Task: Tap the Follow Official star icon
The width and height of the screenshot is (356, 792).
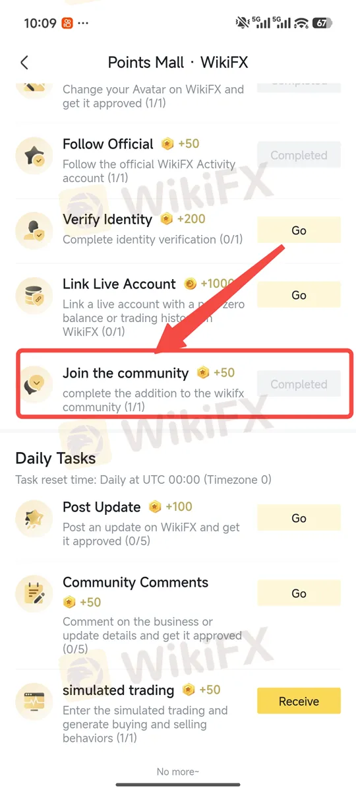Action: (x=34, y=156)
